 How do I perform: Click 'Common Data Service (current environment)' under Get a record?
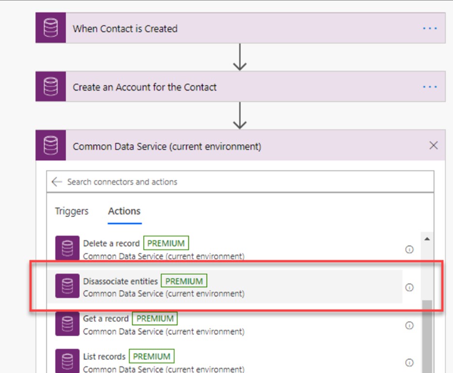164,331
